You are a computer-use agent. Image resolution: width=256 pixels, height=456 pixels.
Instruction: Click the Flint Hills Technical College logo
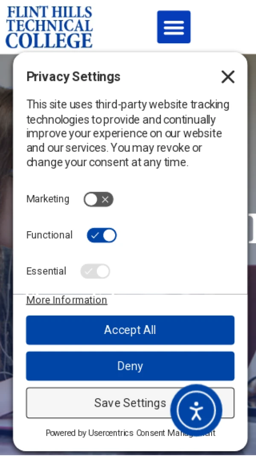49,27
